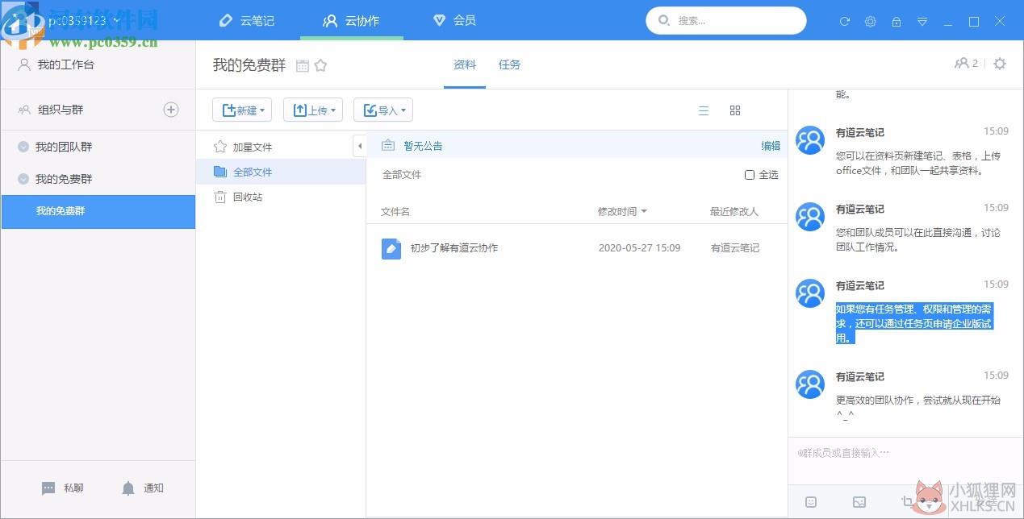Image resolution: width=1024 pixels, height=519 pixels.
Task: Select the 资料 tab
Action: click(465, 64)
